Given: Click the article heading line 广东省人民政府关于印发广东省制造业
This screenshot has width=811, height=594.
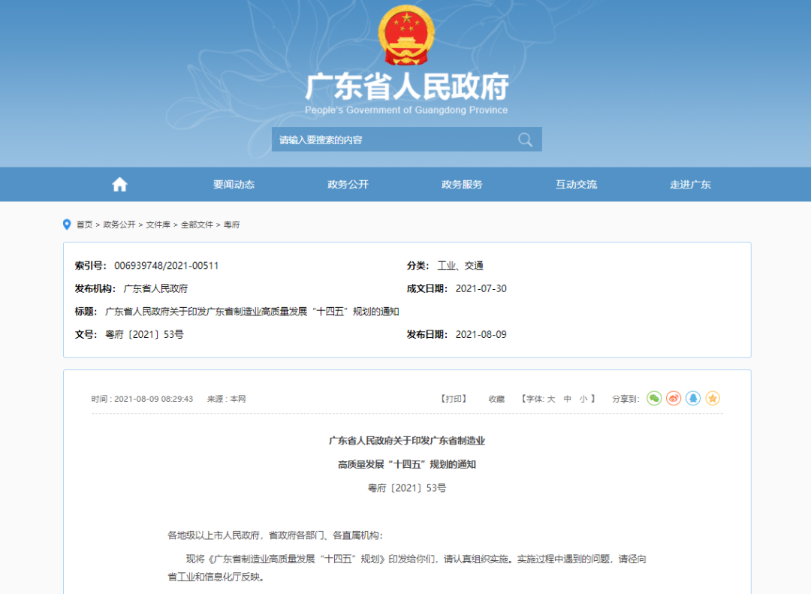Looking at the screenshot, I should click(407, 441).
